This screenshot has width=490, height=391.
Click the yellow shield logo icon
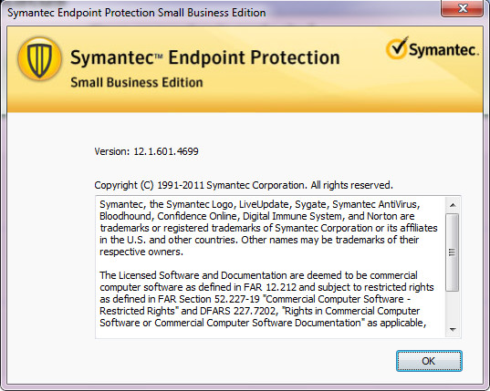pos(39,59)
